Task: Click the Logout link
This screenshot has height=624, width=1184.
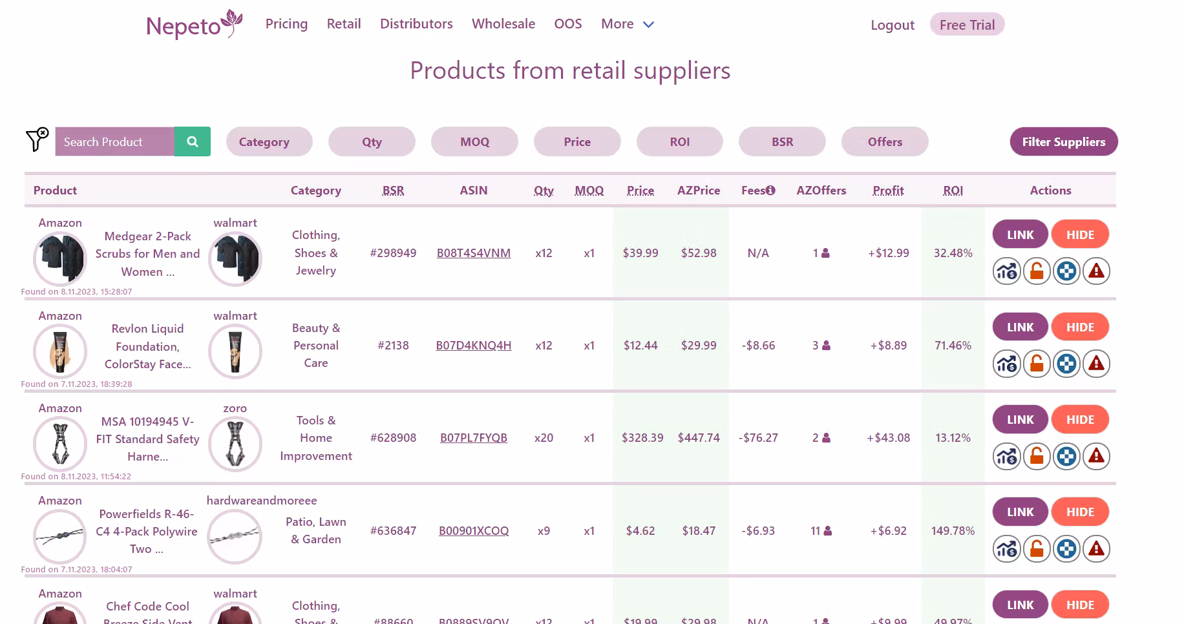Action: [x=893, y=25]
